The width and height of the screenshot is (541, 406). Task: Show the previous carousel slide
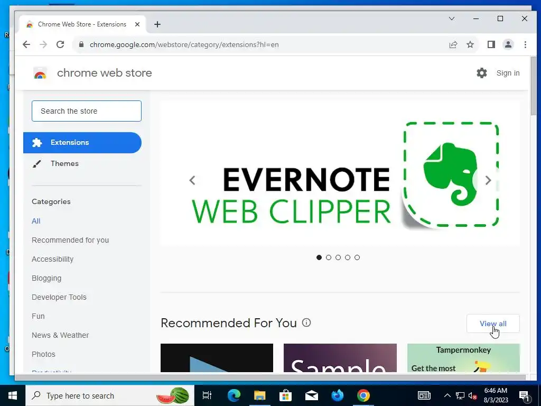point(192,180)
